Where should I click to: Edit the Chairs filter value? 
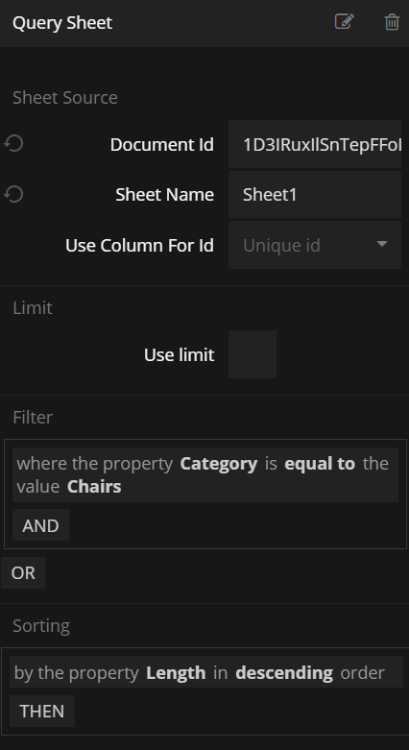[x=94, y=487]
